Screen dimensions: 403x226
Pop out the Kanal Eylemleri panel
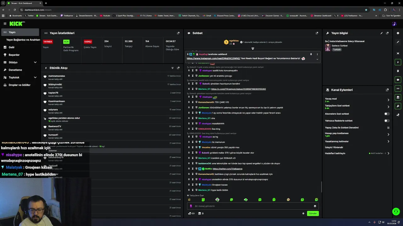click(387, 90)
